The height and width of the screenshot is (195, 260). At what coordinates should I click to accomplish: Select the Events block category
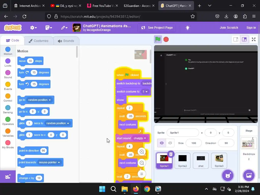(8, 86)
